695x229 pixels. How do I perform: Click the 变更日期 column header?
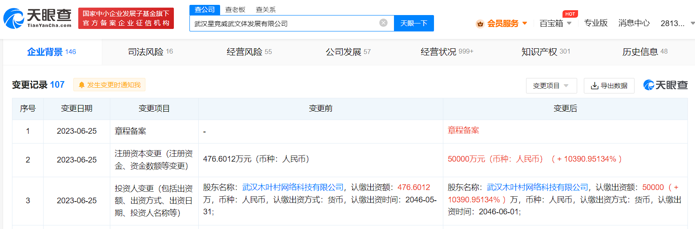click(x=76, y=109)
